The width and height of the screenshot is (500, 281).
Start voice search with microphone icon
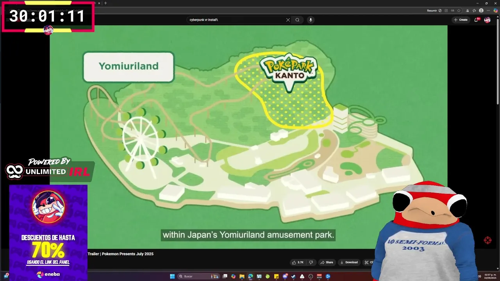point(311,20)
